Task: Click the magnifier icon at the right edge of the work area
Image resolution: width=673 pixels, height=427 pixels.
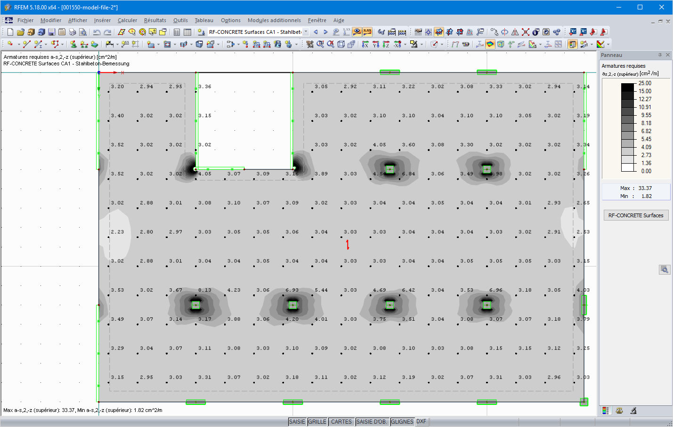Action: pos(664,269)
